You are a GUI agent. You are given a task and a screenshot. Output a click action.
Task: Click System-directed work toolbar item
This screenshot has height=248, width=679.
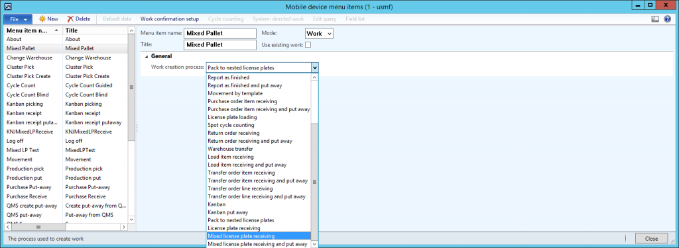tap(278, 19)
